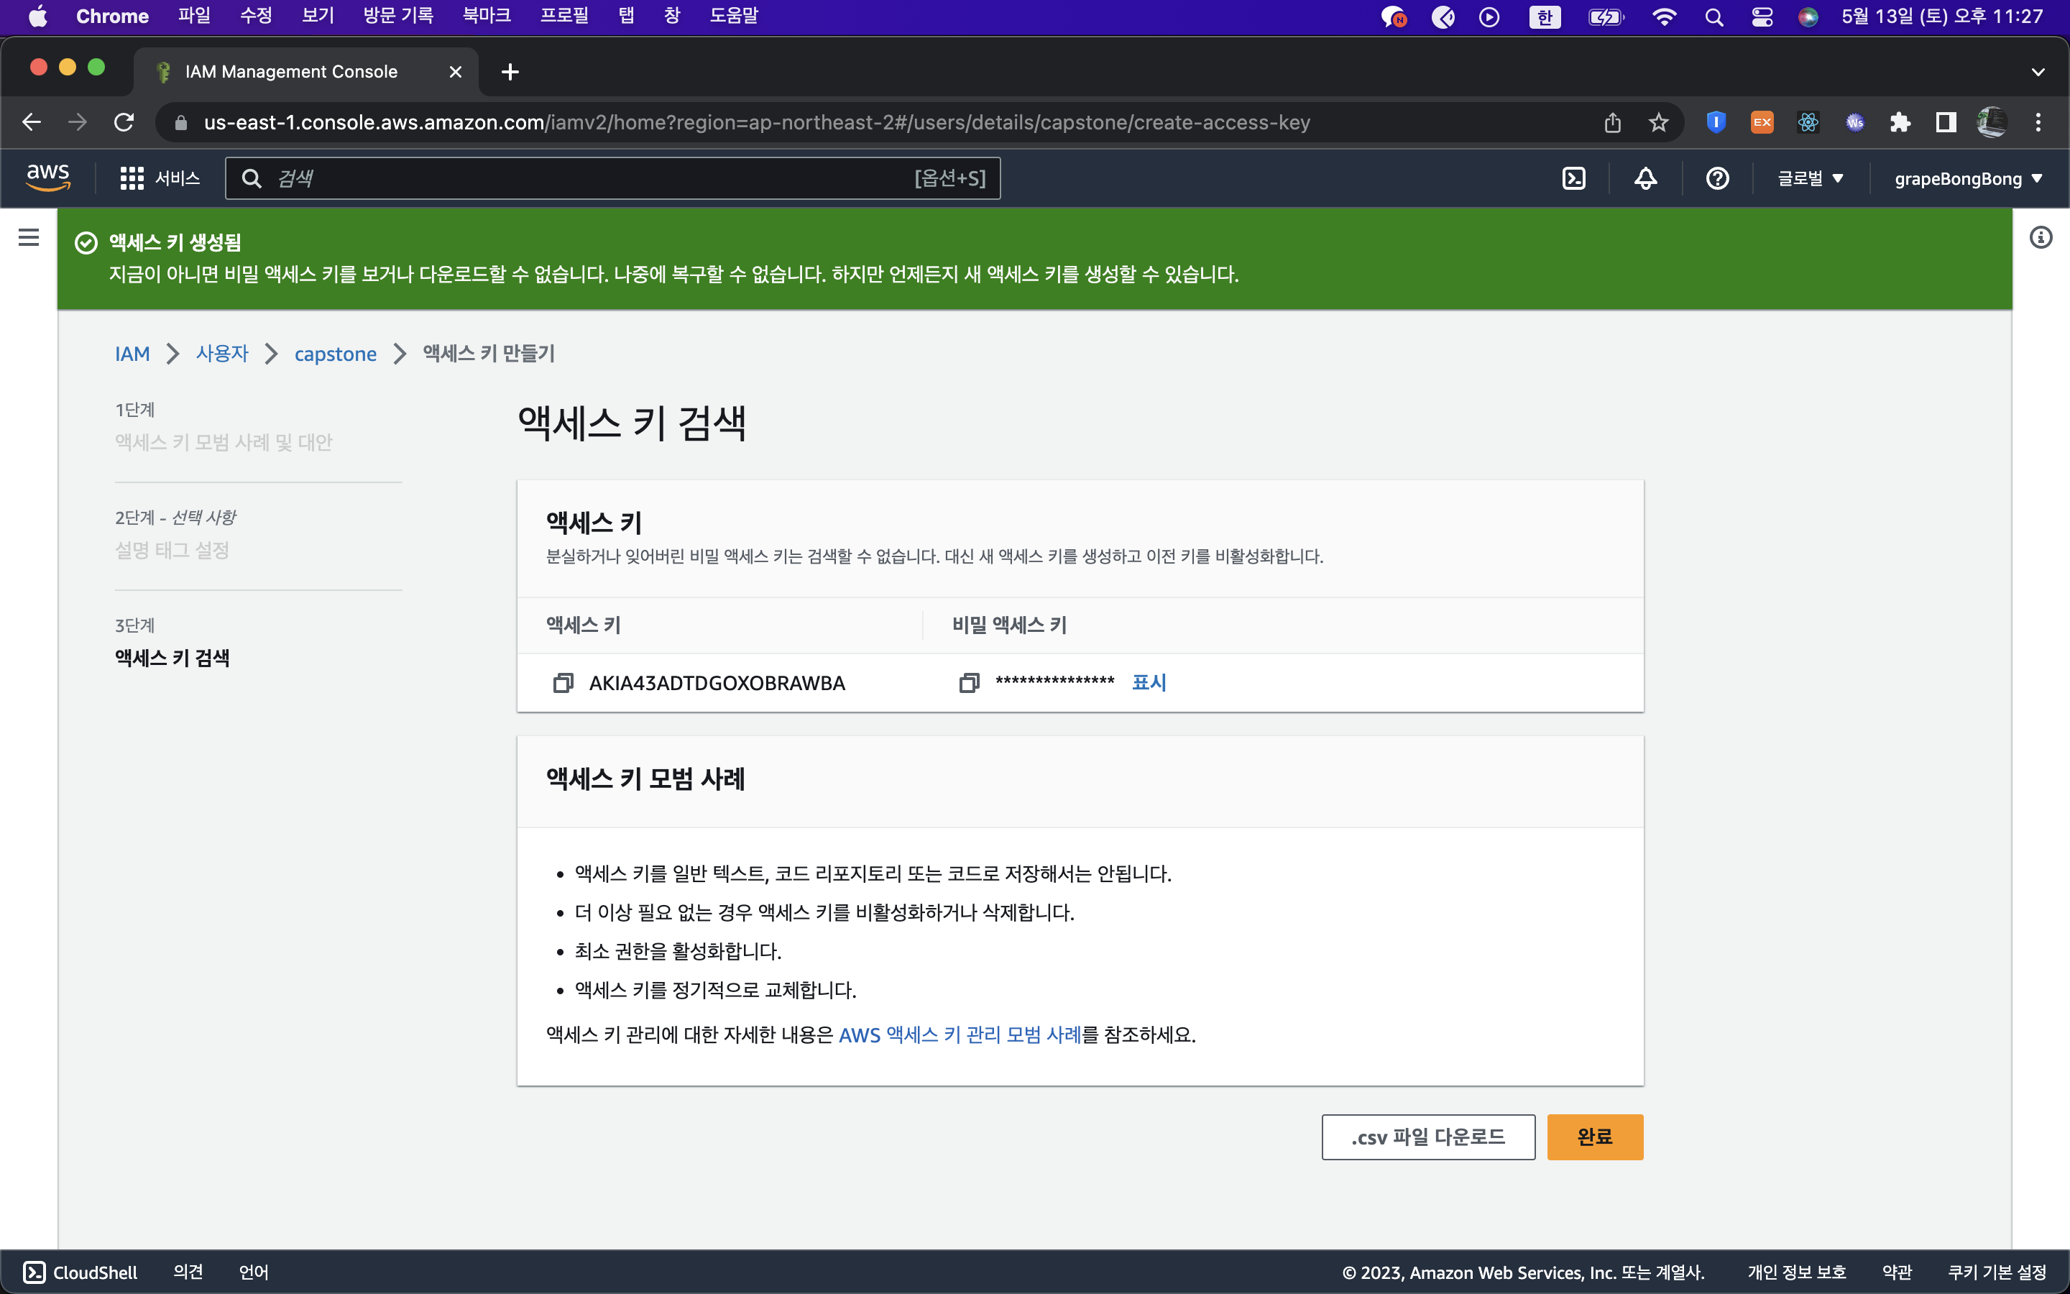Open the notifications bell icon
Screen dimensions: 2070x1294
(1646, 178)
